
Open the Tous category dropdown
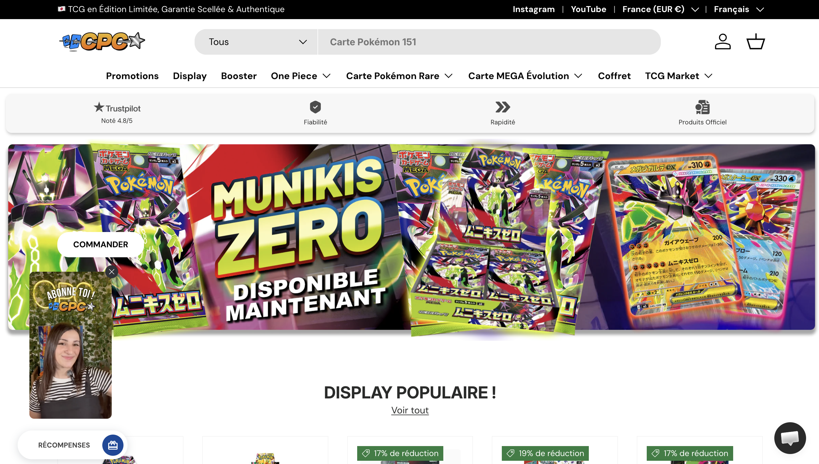[256, 42]
